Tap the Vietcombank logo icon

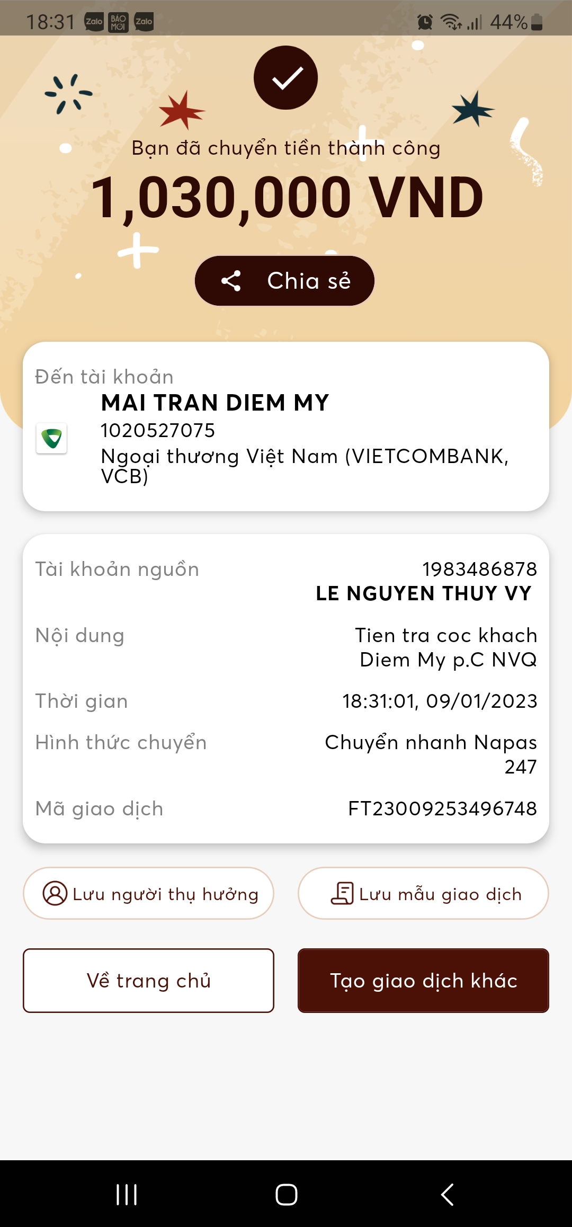click(51, 438)
